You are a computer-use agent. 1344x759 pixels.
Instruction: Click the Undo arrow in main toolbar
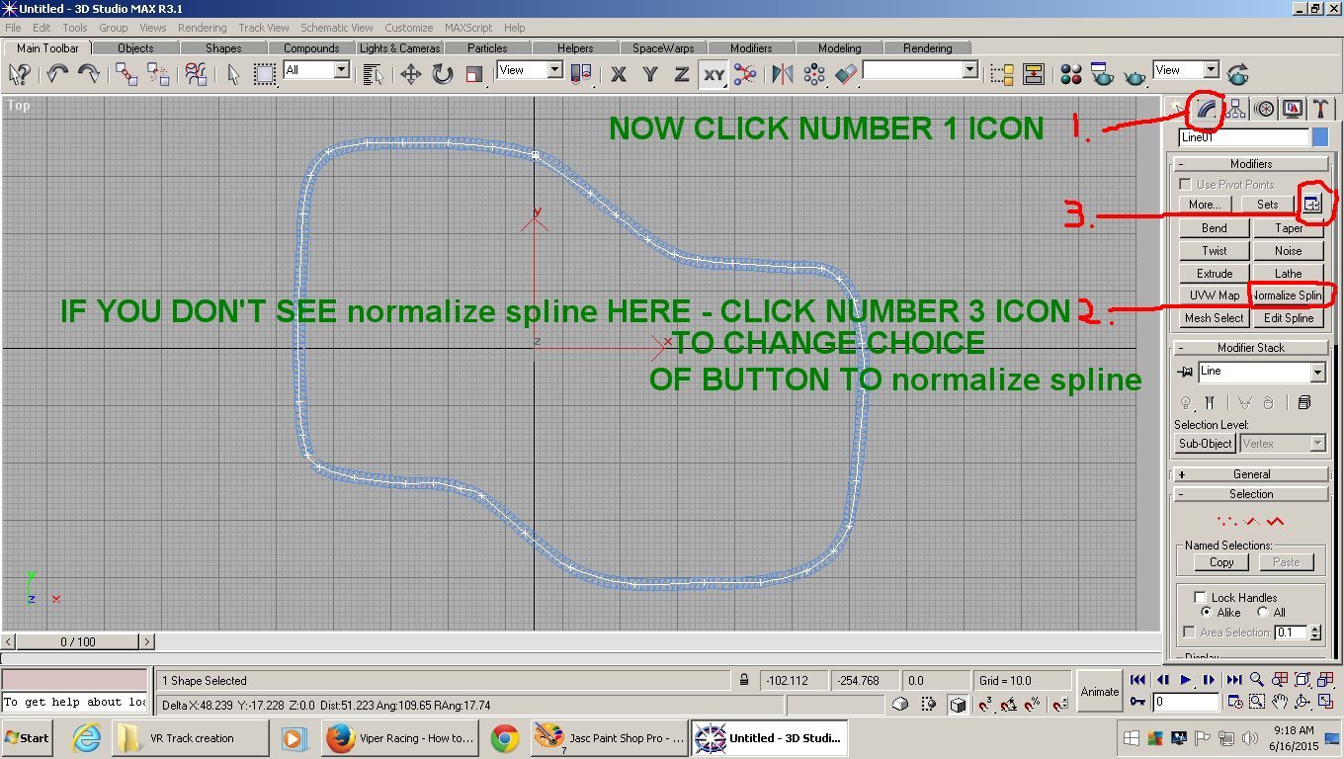coord(57,74)
